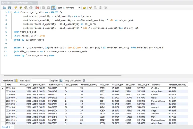The height and width of the screenshot is (129, 193).
Task: Sort by product_code column header
Action: (39, 85)
